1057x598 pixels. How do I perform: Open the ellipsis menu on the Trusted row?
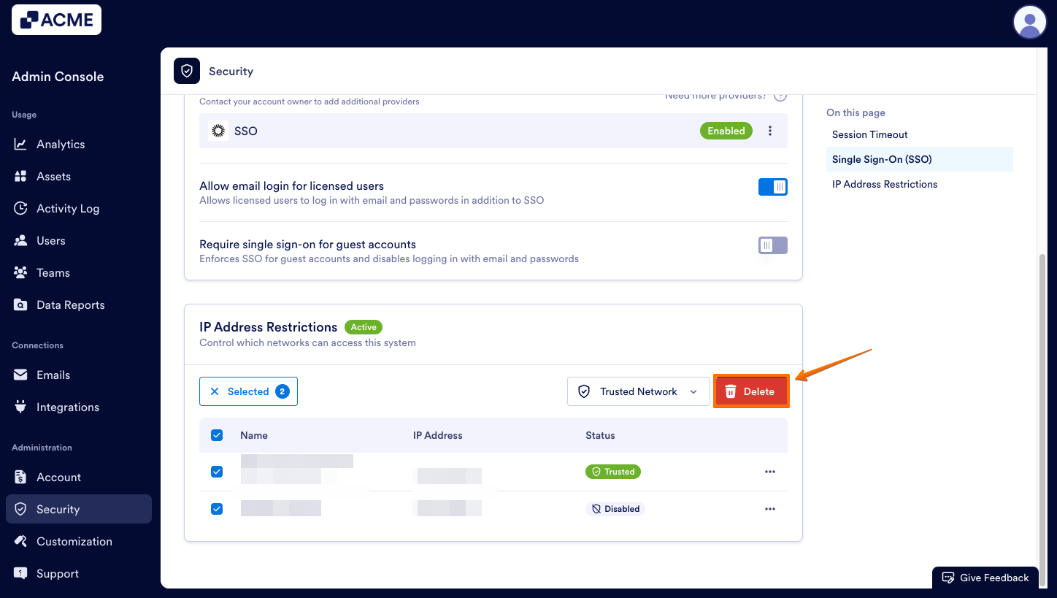(x=769, y=472)
